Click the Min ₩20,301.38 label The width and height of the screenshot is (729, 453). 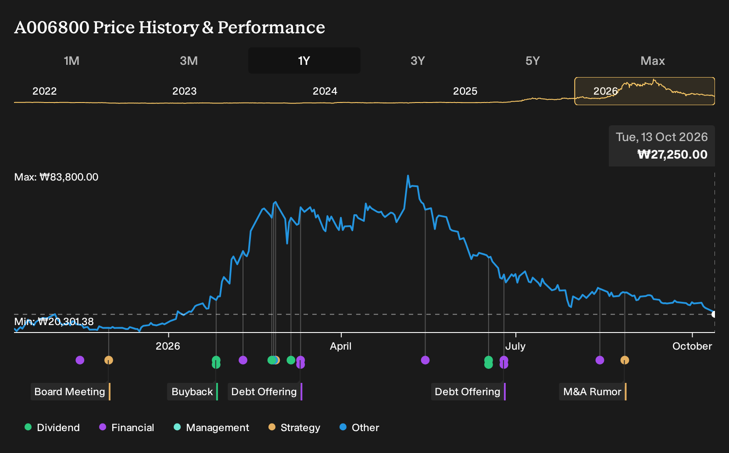click(54, 322)
